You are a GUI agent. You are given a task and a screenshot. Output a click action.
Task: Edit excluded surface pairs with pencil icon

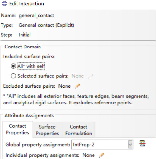click(78, 86)
